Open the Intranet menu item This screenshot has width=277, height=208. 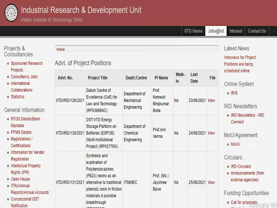(235, 31)
